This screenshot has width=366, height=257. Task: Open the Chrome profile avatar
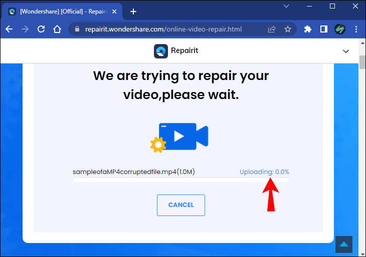click(340, 29)
